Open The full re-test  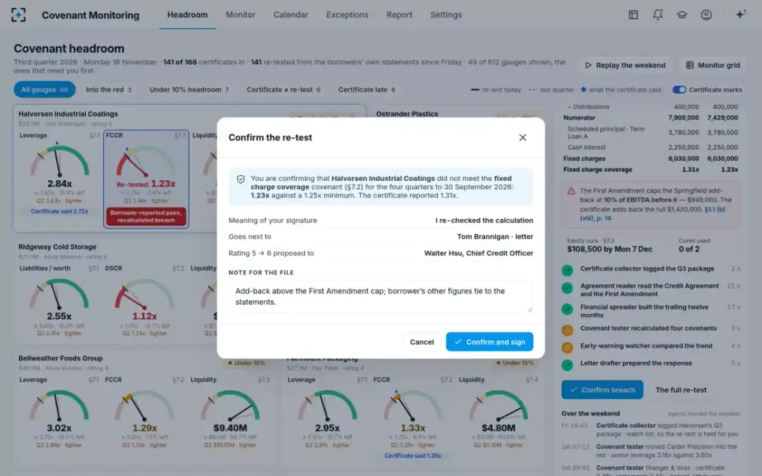[681, 390]
